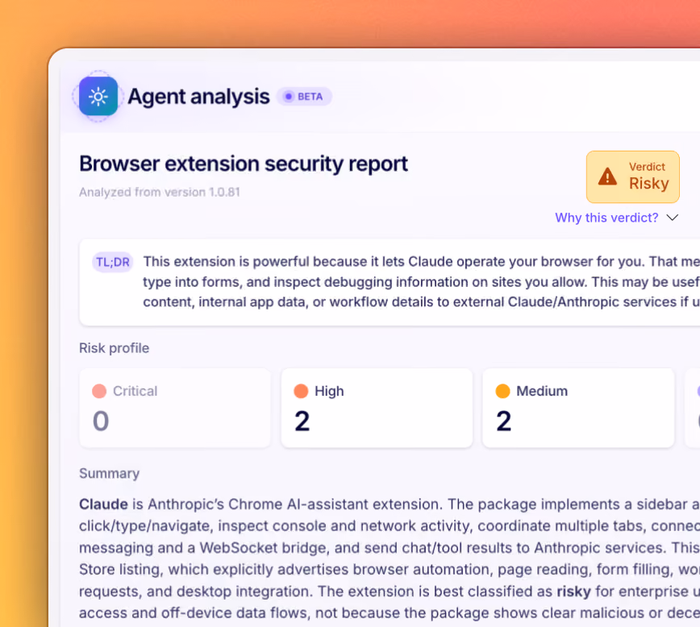This screenshot has height=627, width=700.
Task: Click the 'Agent analysis' heading
Action: 198,97
